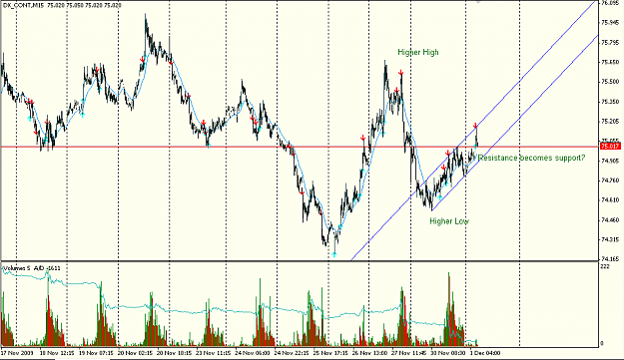The width and height of the screenshot is (624, 360).
Task: Click the 74.460 price axis label
Action: (x=610, y=219)
